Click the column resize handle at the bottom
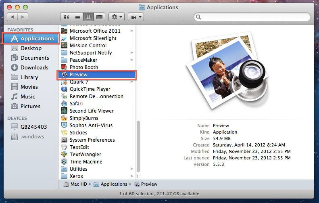319x203 pixels. click(138, 176)
